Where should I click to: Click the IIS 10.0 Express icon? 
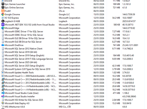point(3,18)
